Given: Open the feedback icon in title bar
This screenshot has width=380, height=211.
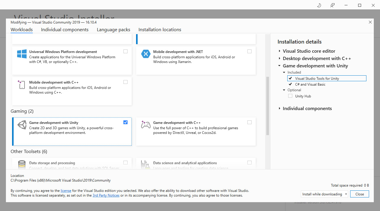Looking at the screenshot, I should tap(332, 5).
